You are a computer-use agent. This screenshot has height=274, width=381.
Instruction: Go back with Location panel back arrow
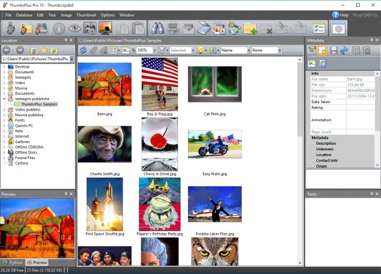point(6,50)
